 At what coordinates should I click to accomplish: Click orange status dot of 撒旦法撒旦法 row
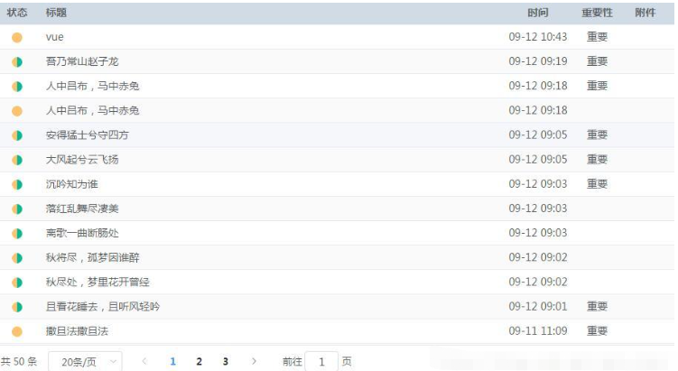click(x=17, y=331)
